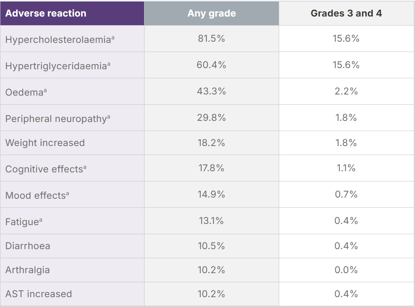Click the 1.1% grades 3 and 4 value
The image size is (415, 307).
click(x=346, y=168)
